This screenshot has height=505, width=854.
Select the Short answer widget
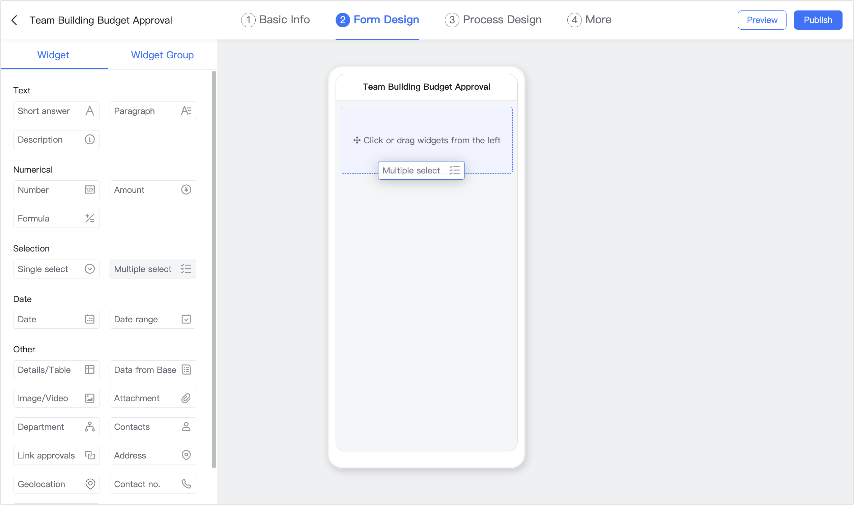click(x=56, y=111)
